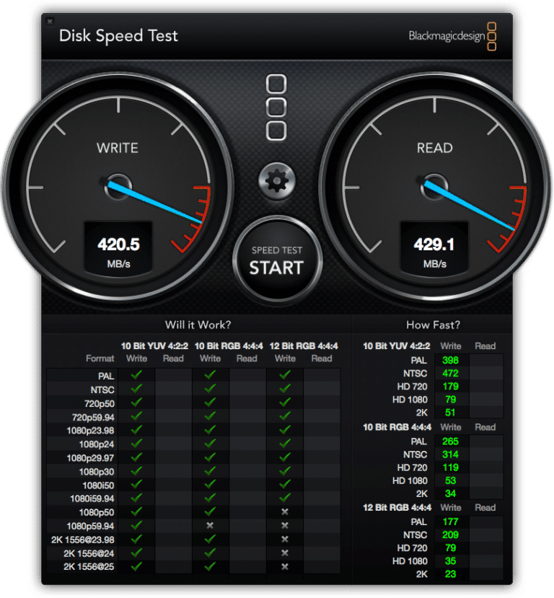Click the 1080p59.94 10 Bit RGB write cross
The image size is (554, 598).
[x=210, y=526]
